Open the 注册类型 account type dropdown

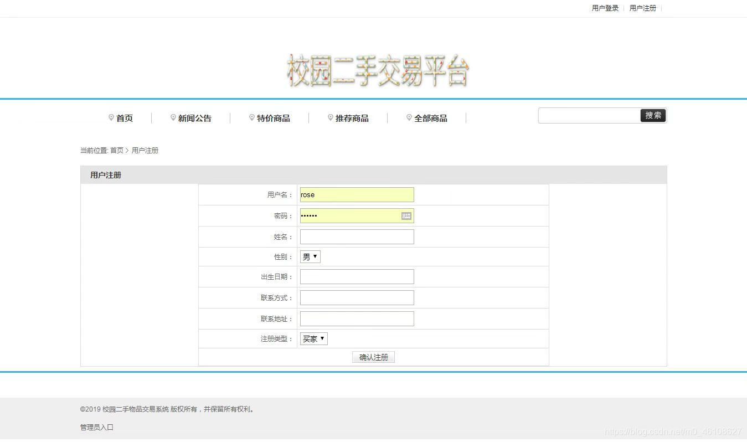[313, 338]
